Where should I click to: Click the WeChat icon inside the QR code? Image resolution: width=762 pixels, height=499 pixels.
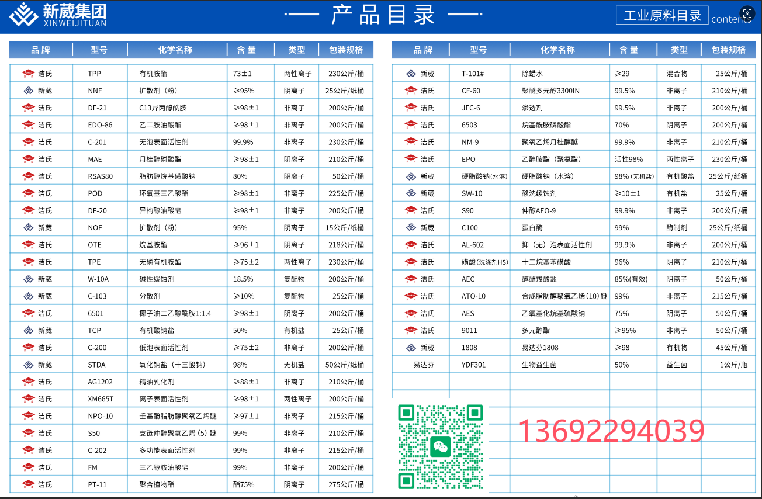pos(442,446)
